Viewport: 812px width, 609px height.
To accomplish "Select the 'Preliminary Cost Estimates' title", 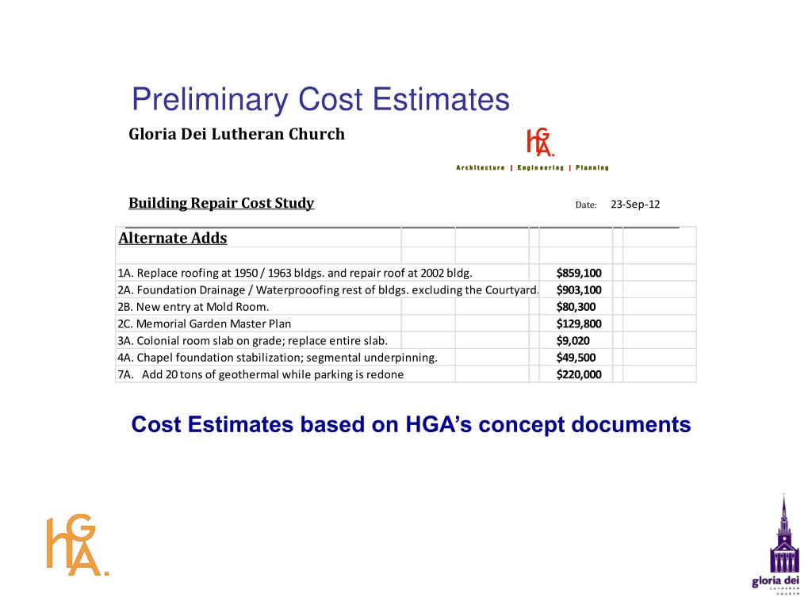I will click(320, 99).
